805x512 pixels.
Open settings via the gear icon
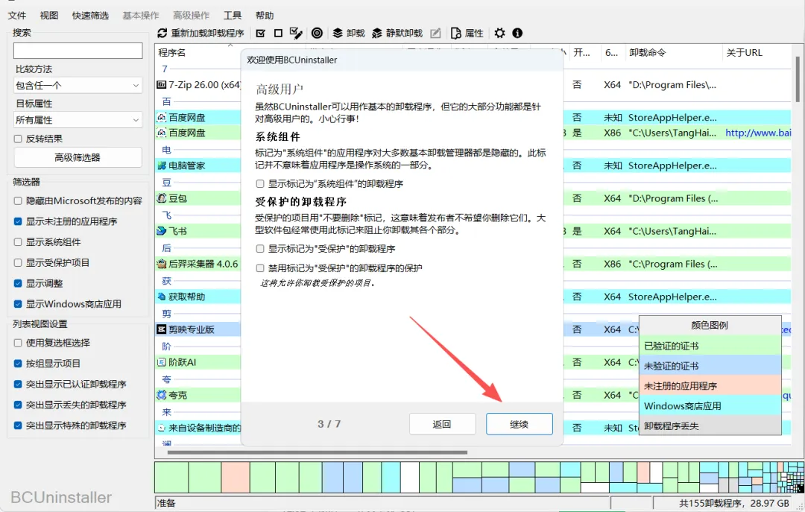pos(499,33)
